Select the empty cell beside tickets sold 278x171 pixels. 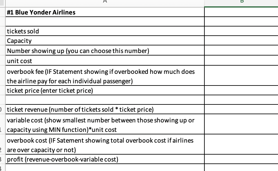(x=241, y=31)
